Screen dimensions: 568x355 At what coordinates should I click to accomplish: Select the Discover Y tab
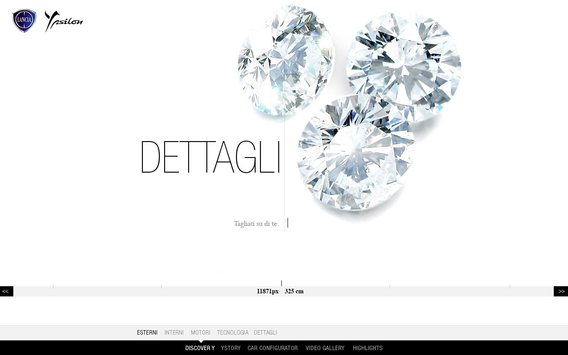pyautogui.click(x=200, y=348)
